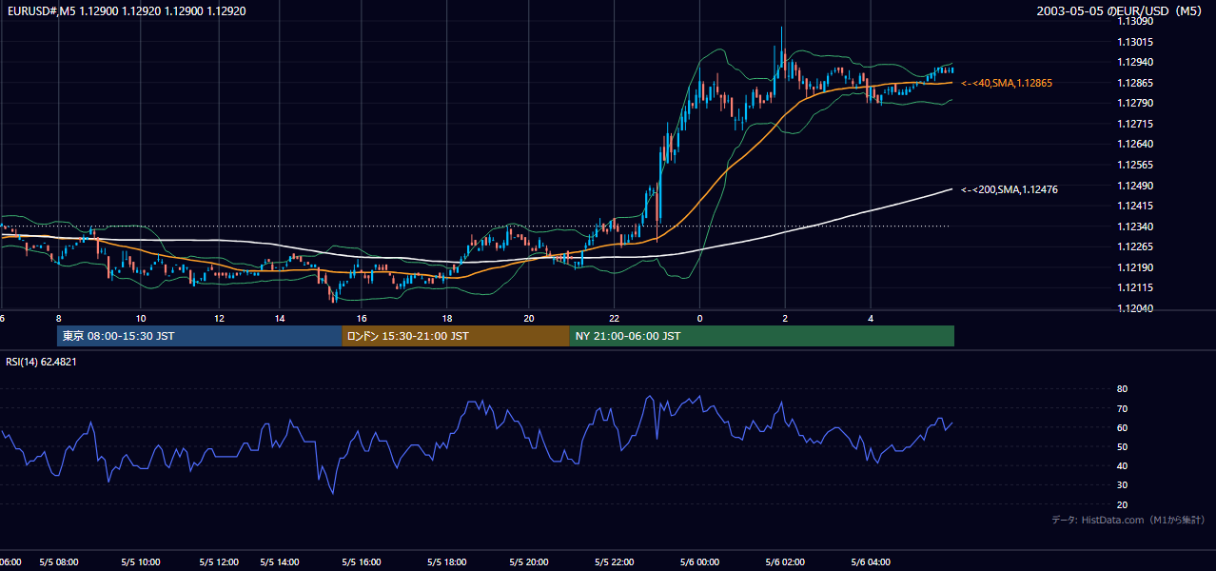Select the London 15:30-21:00 JST session bar
Screen dimensions: 1216x571
[x=455, y=336]
